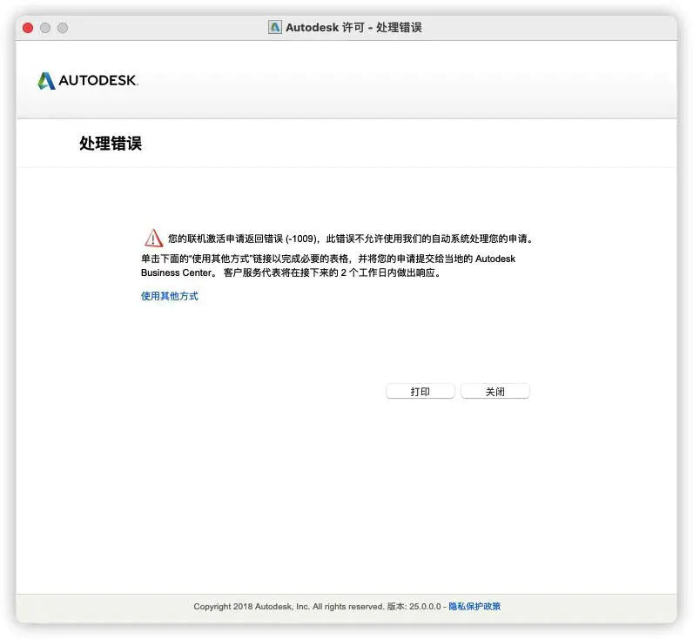Click the window title Autodesk 许可 - 处理错误

pos(353,27)
